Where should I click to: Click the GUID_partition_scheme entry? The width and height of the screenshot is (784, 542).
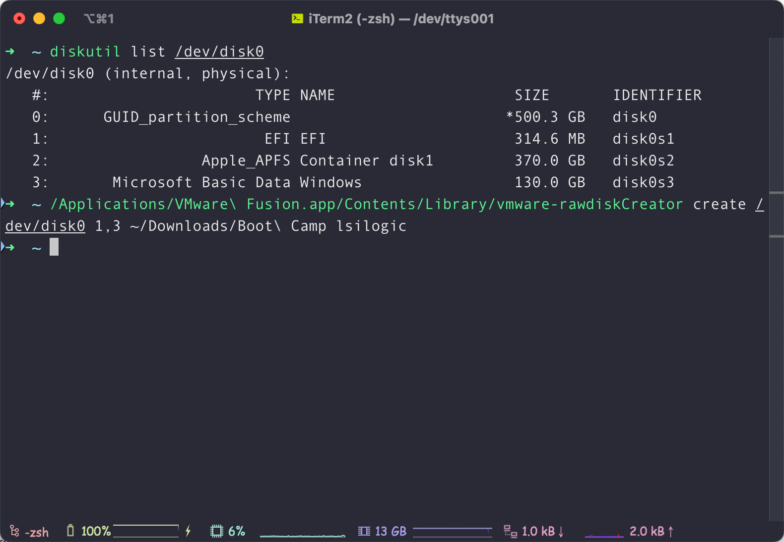197,117
